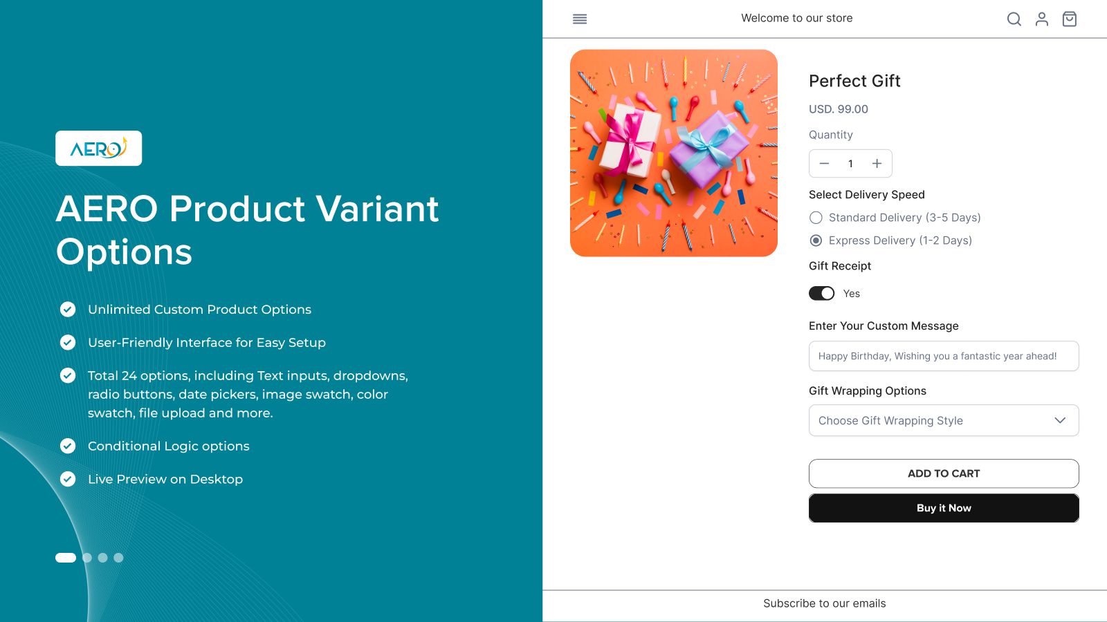This screenshot has width=1107, height=622.
Task: Click the Buy it Now button
Action: click(944, 508)
